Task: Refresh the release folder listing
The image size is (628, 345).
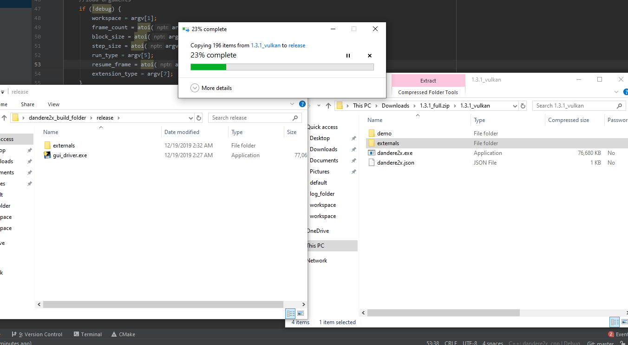Action: tap(200, 118)
